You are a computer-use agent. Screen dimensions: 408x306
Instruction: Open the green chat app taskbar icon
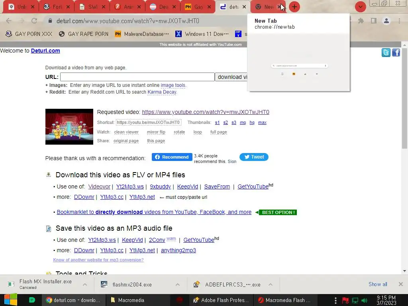pos(32,300)
